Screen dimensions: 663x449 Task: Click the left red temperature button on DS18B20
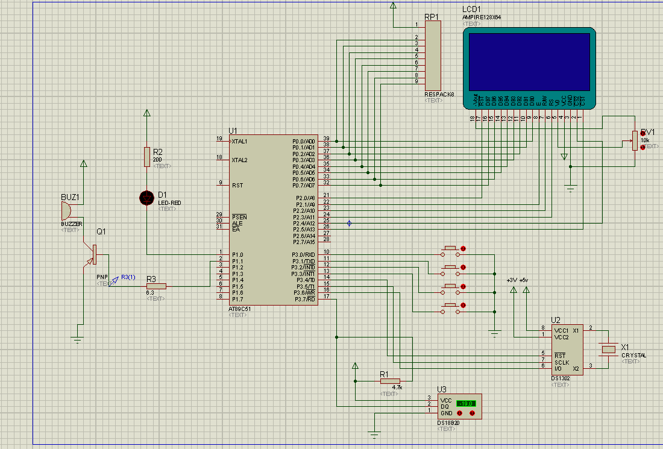(460, 413)
